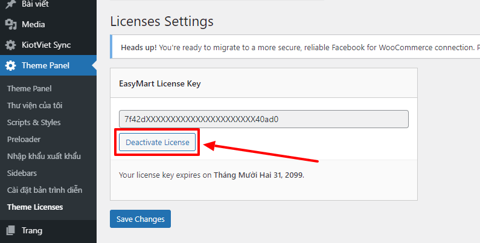Click the Save Changes button

(140, 219)
